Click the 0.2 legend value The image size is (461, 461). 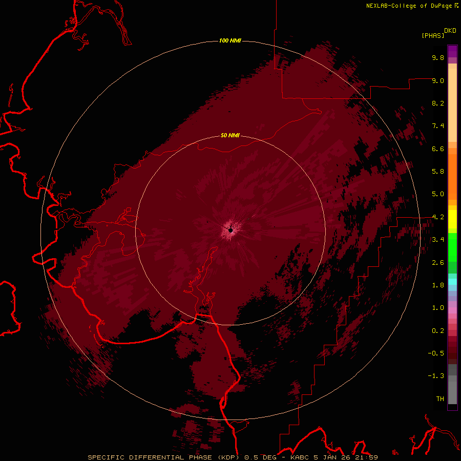coord(438,331)
